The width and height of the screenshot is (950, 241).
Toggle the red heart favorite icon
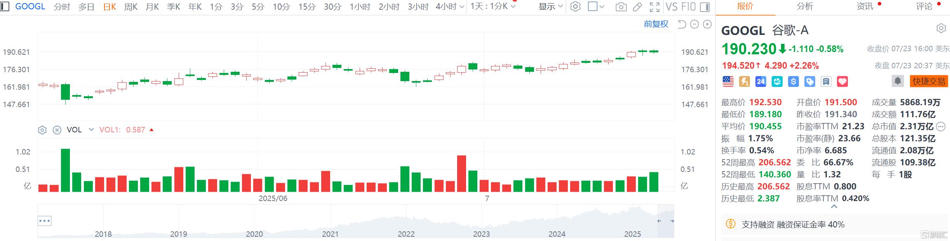[x=842, y=81]
